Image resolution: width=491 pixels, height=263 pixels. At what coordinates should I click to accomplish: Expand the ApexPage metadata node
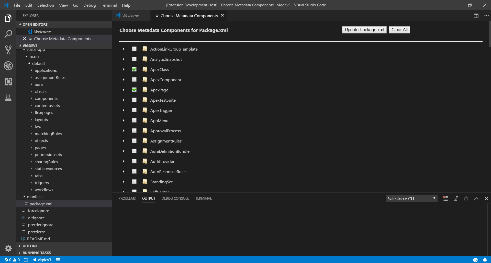tap(124, 90)
